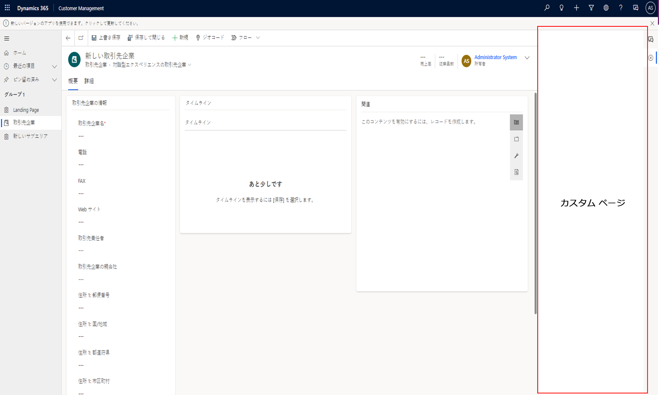Click the account entity avatar icon
The width and height of the screenshot is (659, 395).
click(74, 59)
